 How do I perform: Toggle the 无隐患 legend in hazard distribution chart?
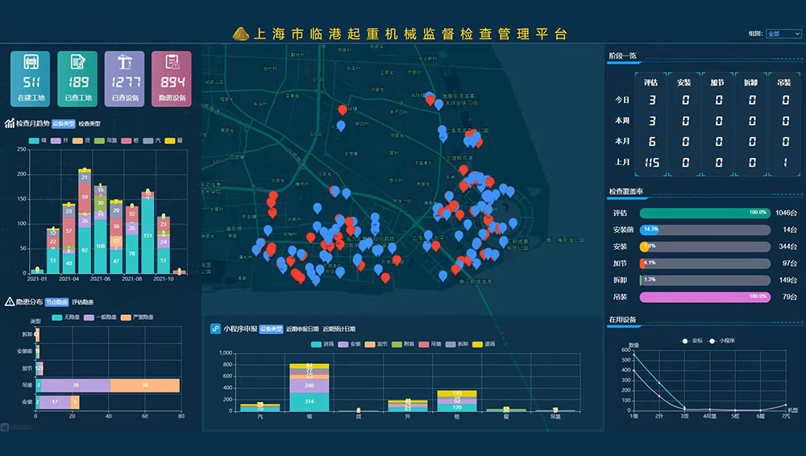[x=64, y=318]
